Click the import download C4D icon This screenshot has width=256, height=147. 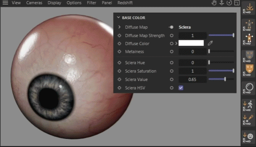click(248, 8)
